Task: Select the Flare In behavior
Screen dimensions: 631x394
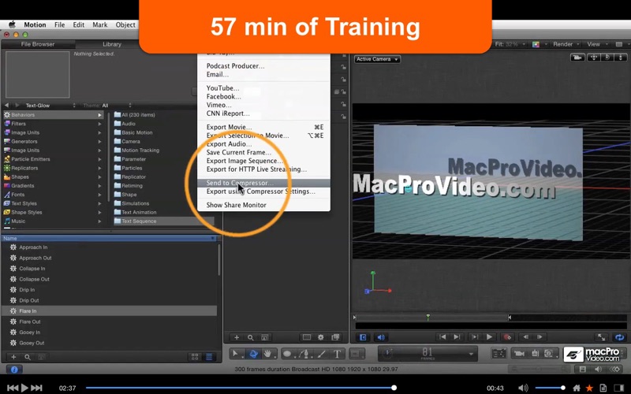Action: (x=110, y=310)
